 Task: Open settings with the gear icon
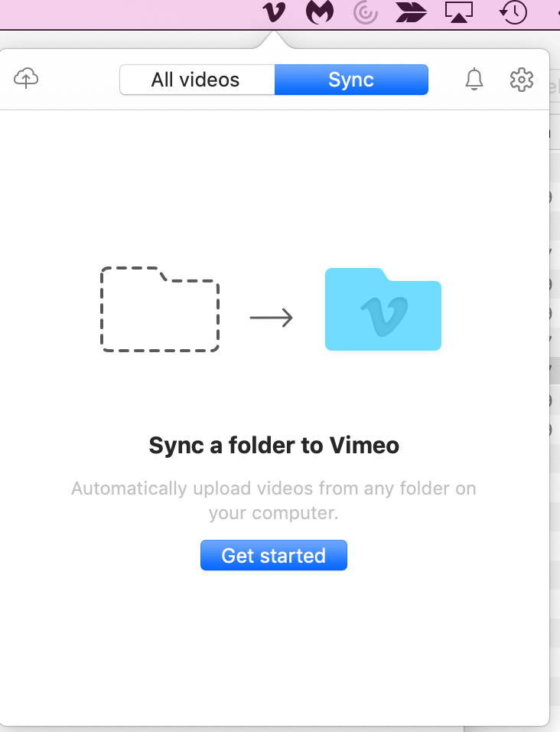(x=521, y=79)
